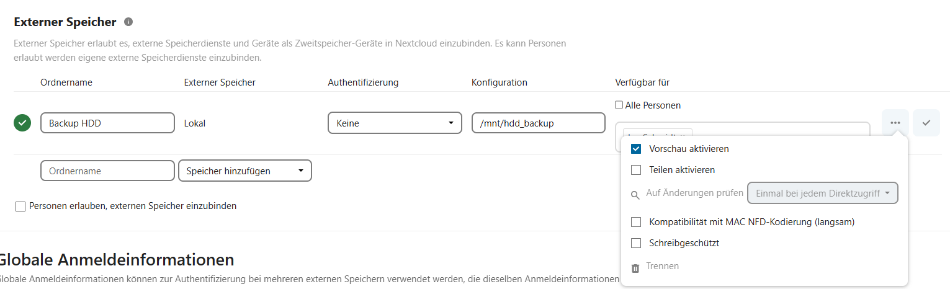Open the three-dots options menu
The image size is (950, 289).
895,123
